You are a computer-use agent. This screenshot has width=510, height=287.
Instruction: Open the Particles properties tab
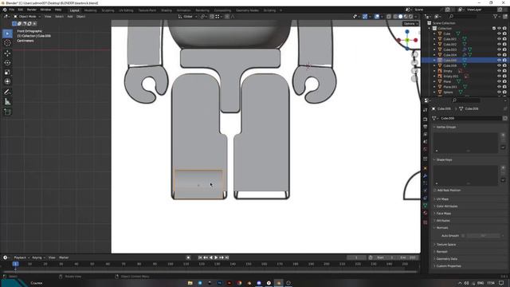pos(425,183)
